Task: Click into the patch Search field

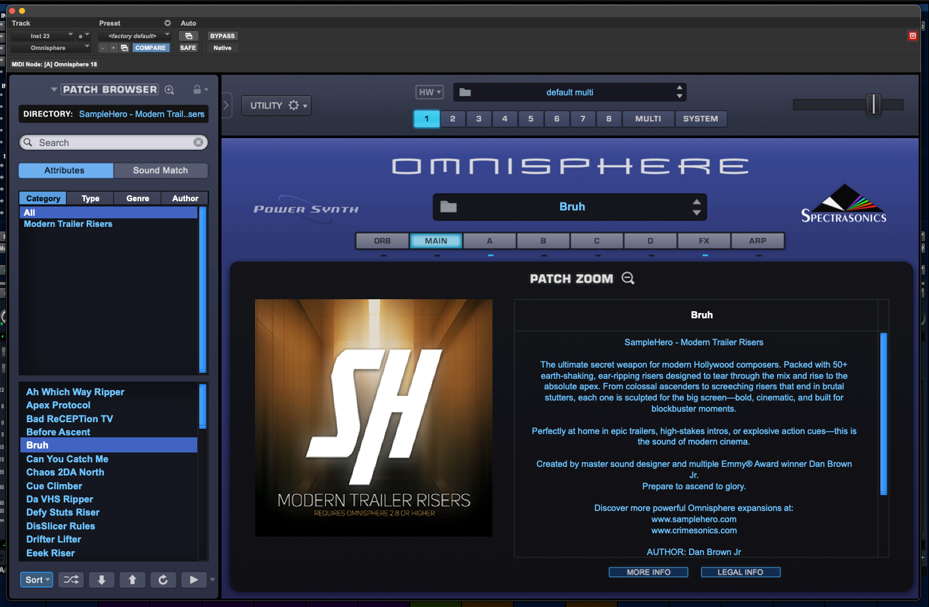Action: pos(114,142)
